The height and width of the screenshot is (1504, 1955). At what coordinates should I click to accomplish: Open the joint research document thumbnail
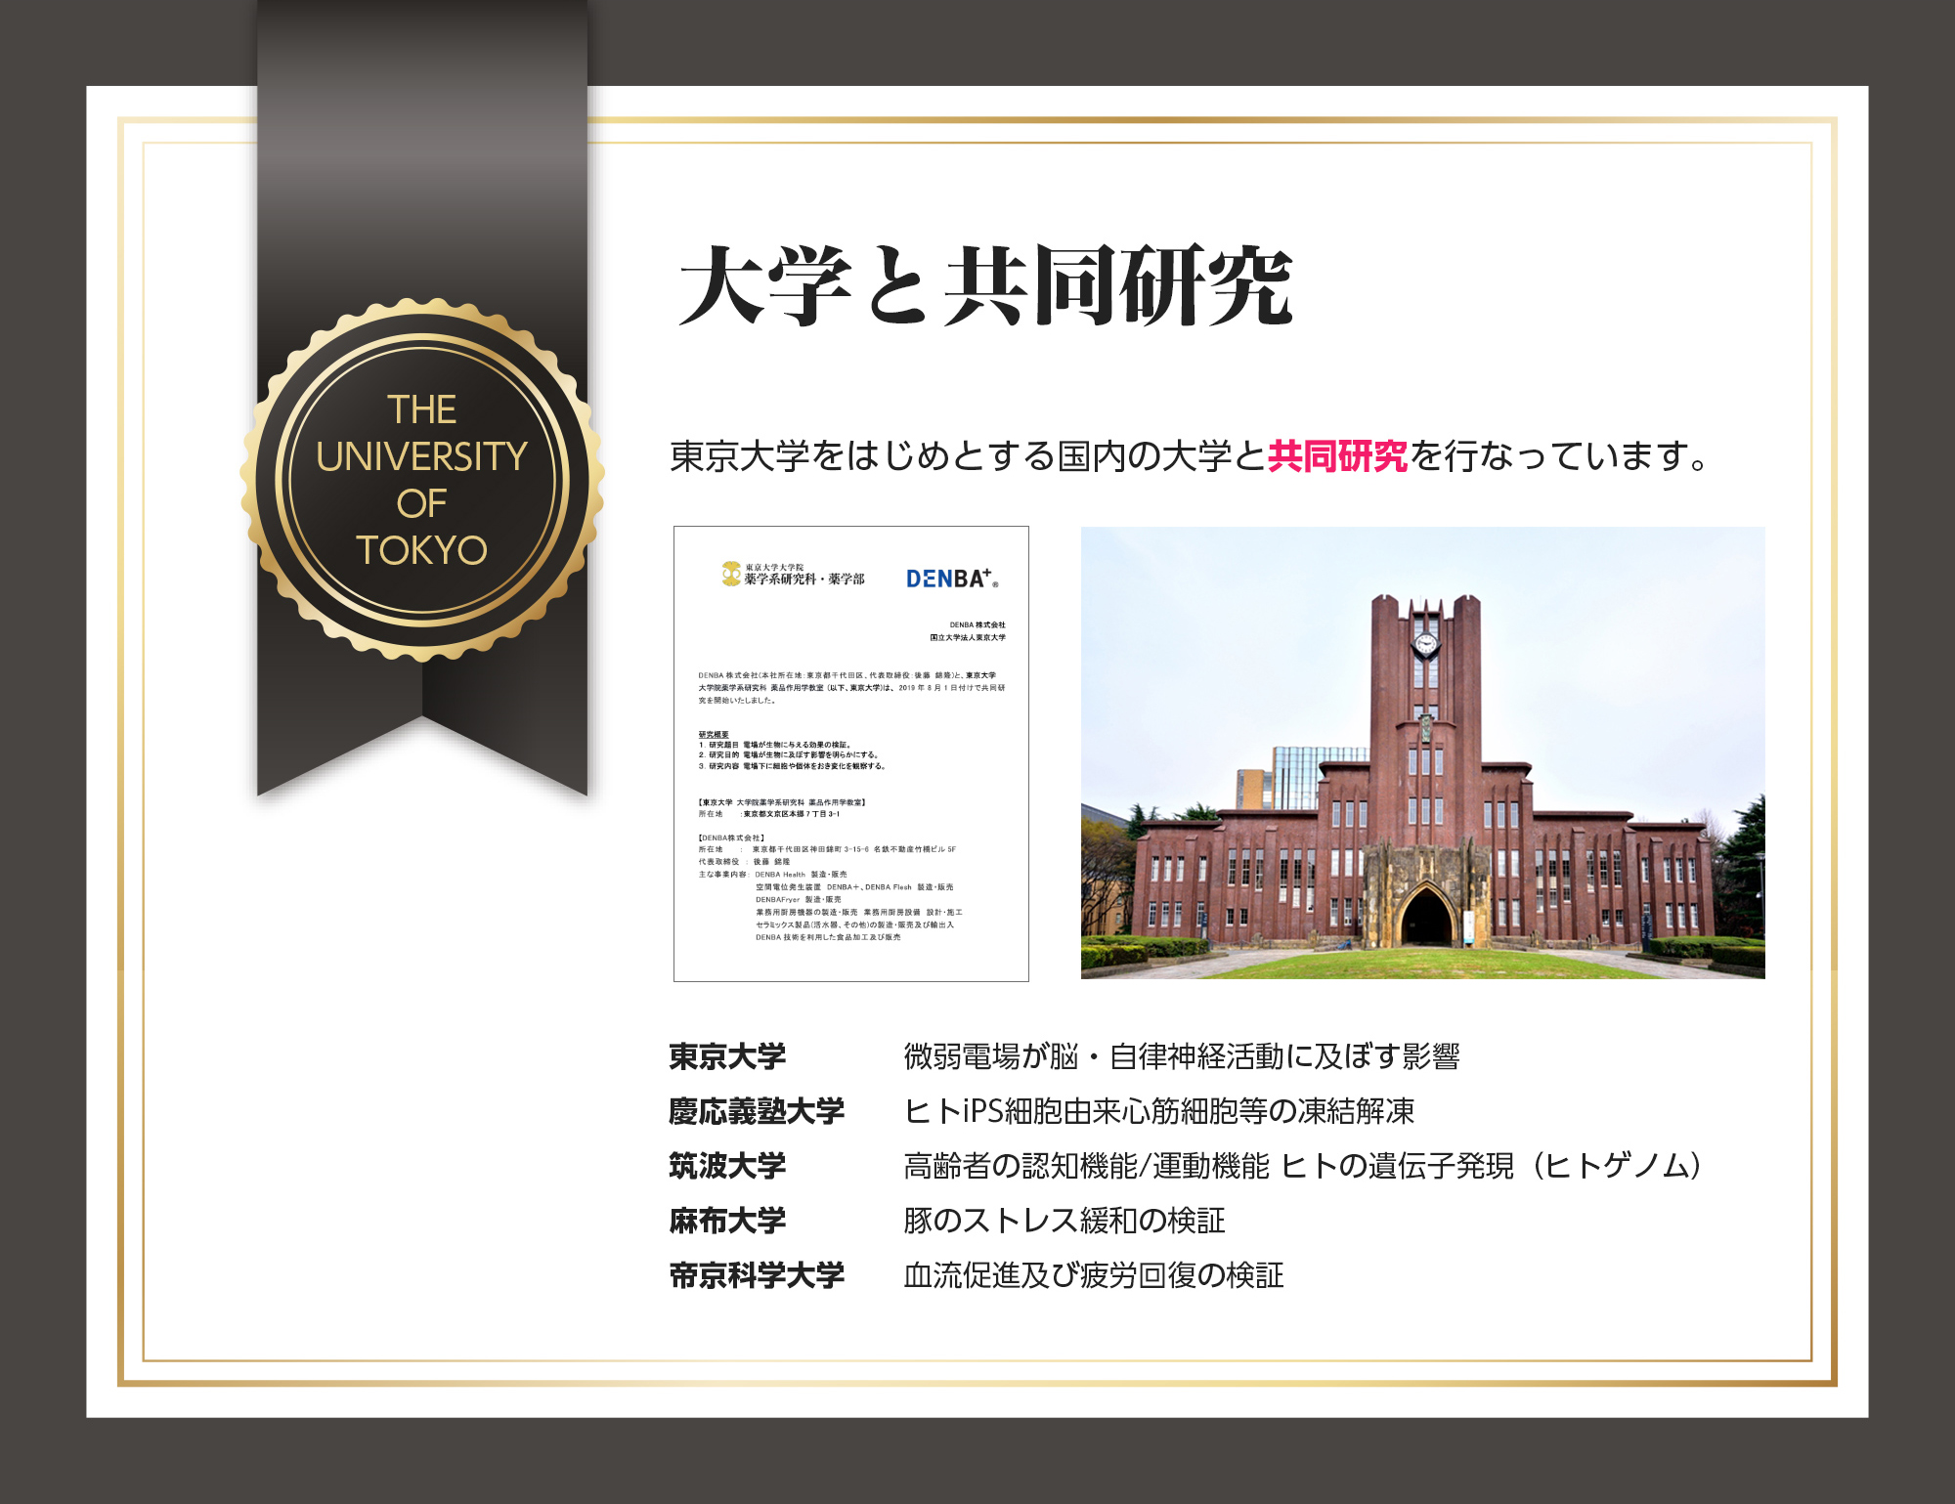[x=850, y=753]
